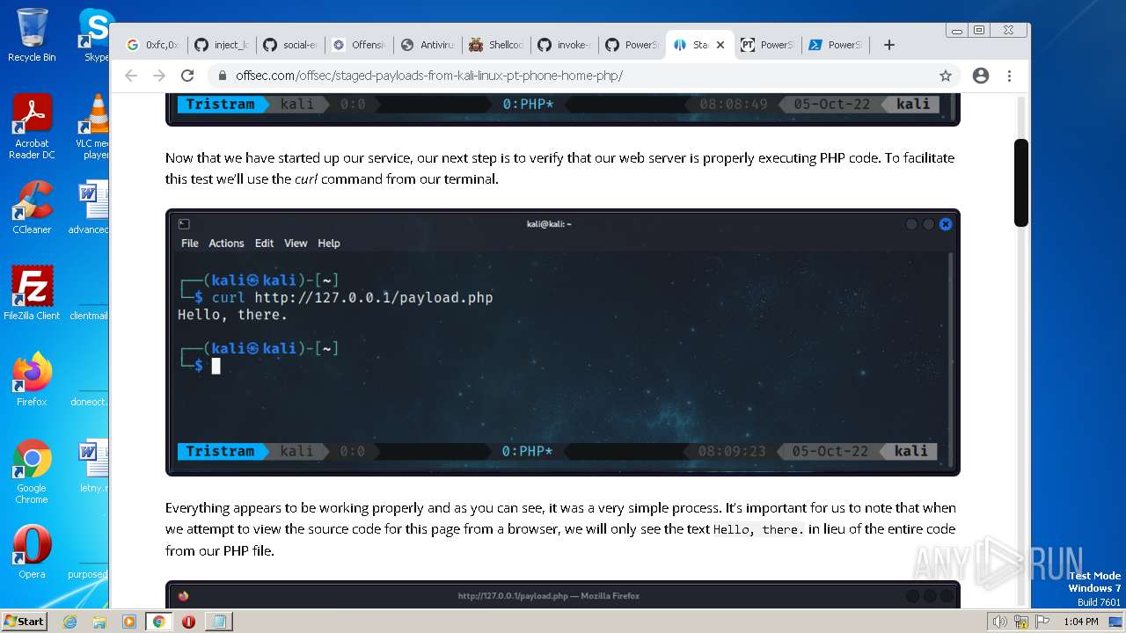This screenshot has height=633, width=1126.
Task: Switch to the last PowerS tab
Action: click(836, 45)
